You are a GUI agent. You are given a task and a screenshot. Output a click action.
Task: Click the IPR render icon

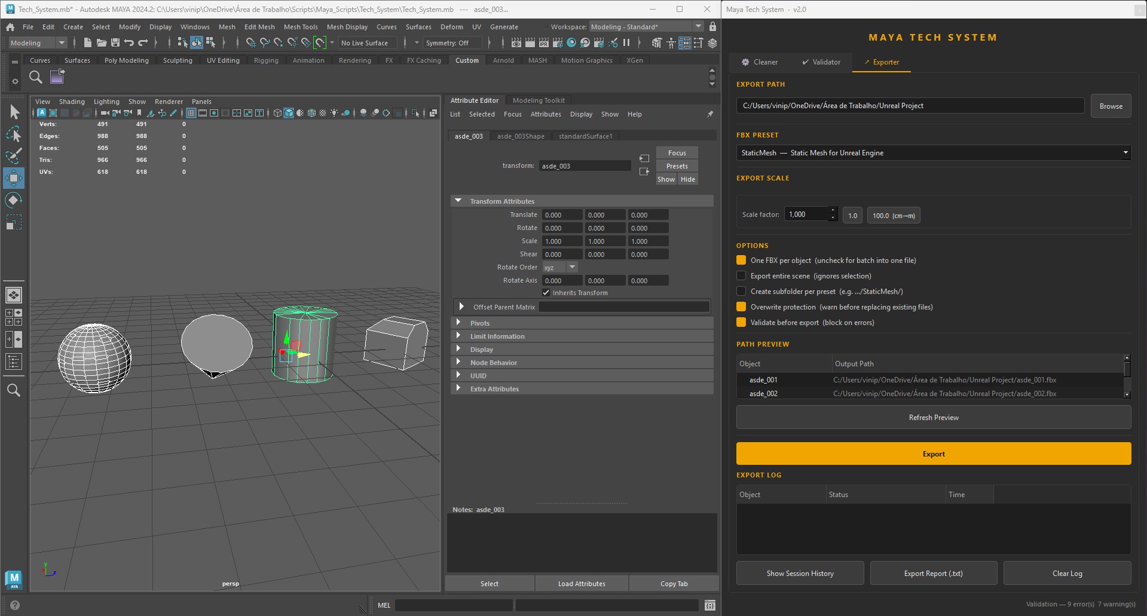tap(544, 43)
